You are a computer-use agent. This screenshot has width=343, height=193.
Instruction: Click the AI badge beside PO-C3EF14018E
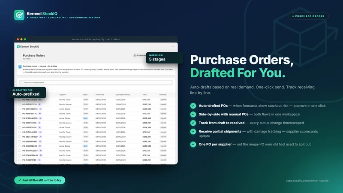click(39, 123)
